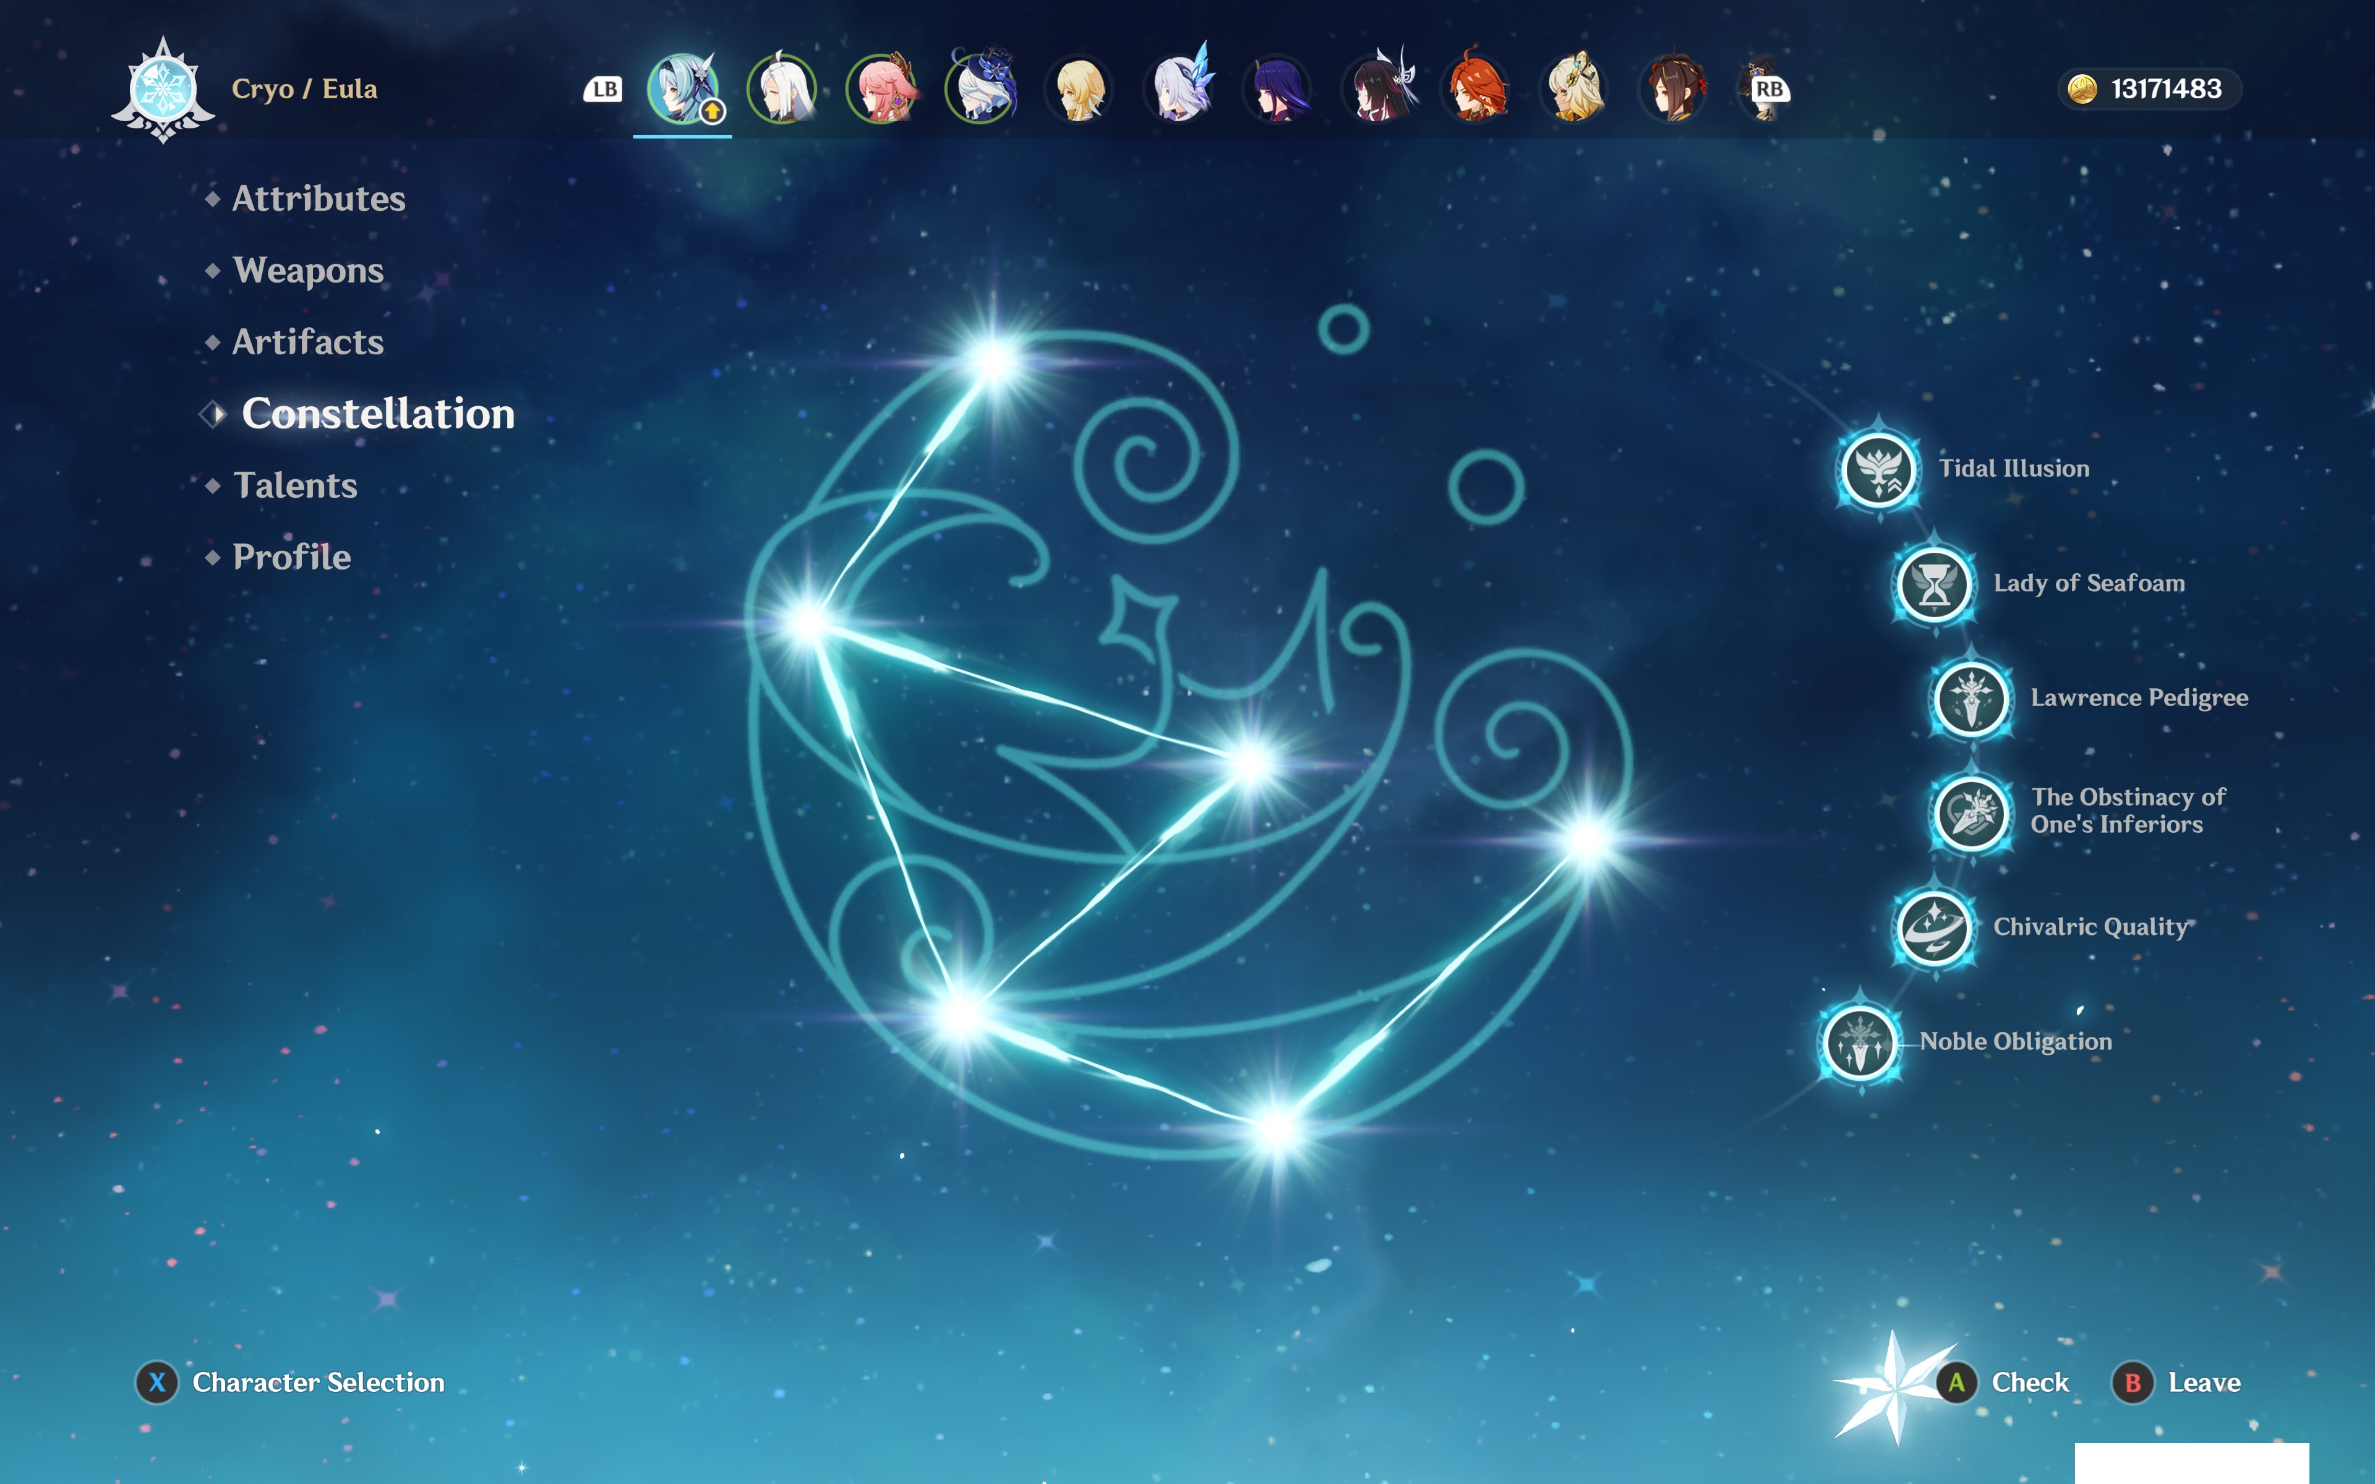This screenshot has height=1484, width=2375.
Task: Select Eula's highlighted portrait in roster
Action: 682,89
